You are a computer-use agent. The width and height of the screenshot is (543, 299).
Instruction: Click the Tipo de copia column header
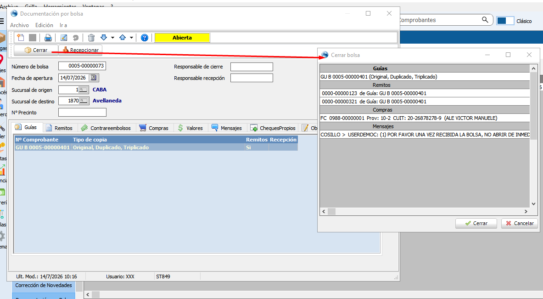click(158, 140)
